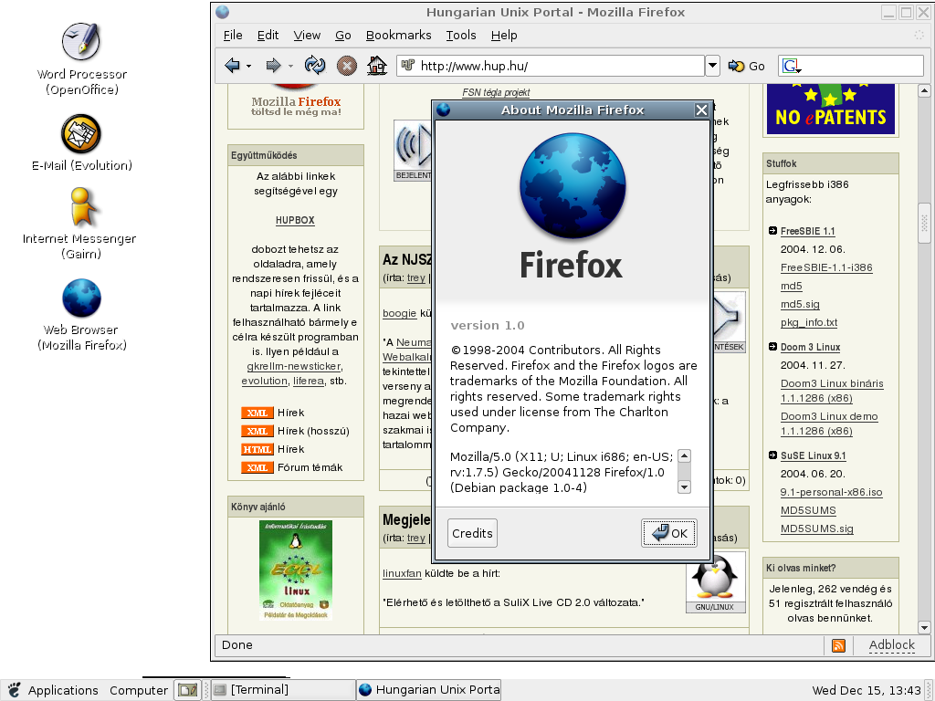
Task: Follow the linuxfan author link
Action: (402, 573)
